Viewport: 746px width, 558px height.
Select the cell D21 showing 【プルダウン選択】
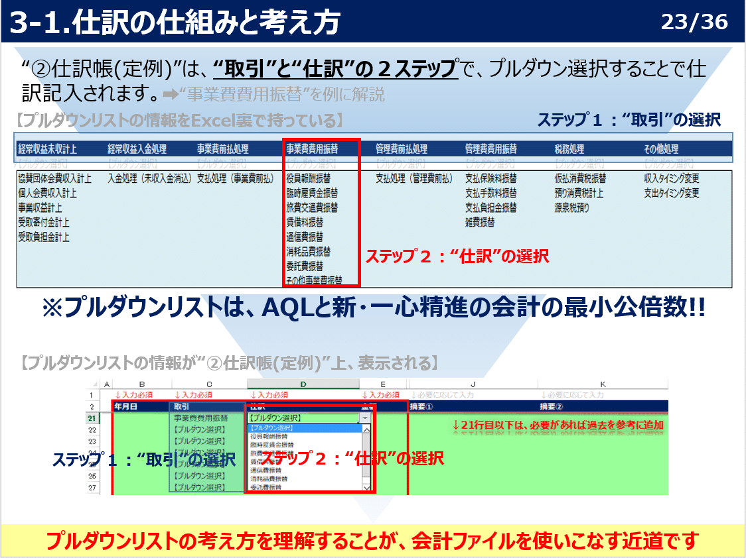303,418
